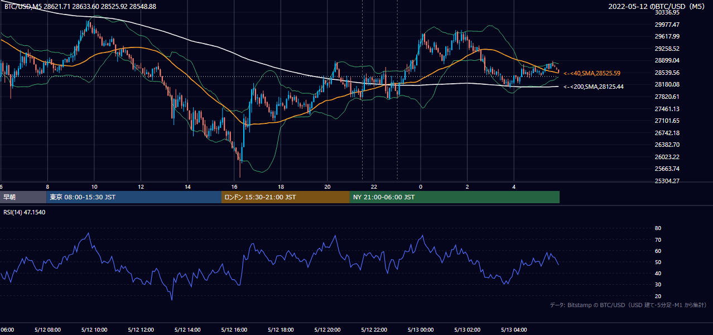Click the price axis label 27820.61
This screenshot has width=713, height=335.
point(667,97)
